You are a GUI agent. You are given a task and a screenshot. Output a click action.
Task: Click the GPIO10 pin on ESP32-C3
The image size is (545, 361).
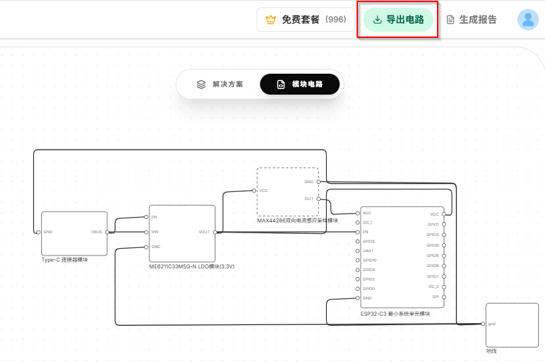tap(358, 260)
